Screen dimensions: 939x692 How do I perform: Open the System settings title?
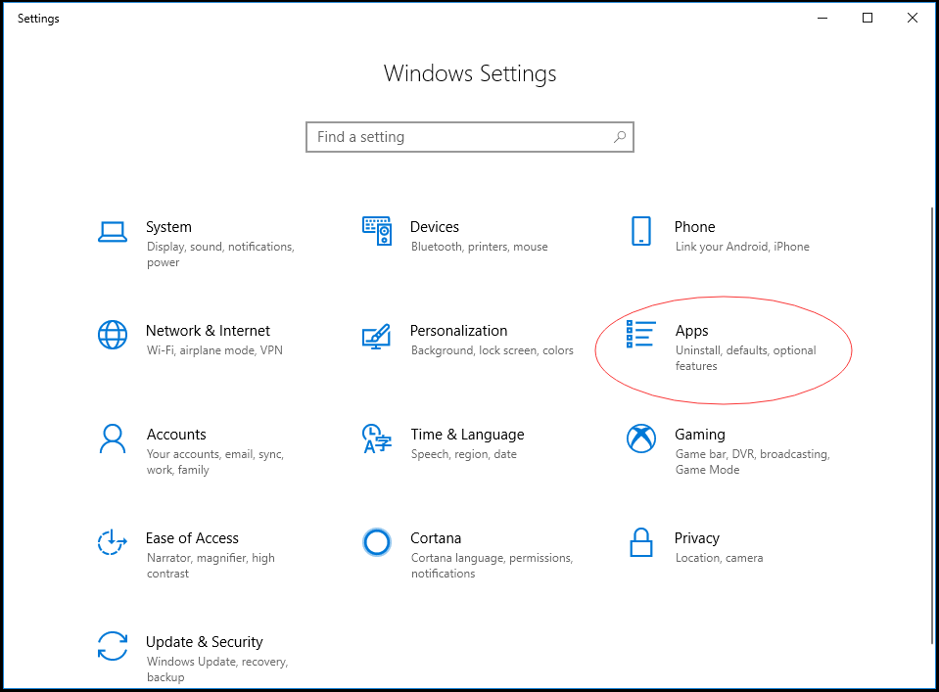[x=168, y=227]
